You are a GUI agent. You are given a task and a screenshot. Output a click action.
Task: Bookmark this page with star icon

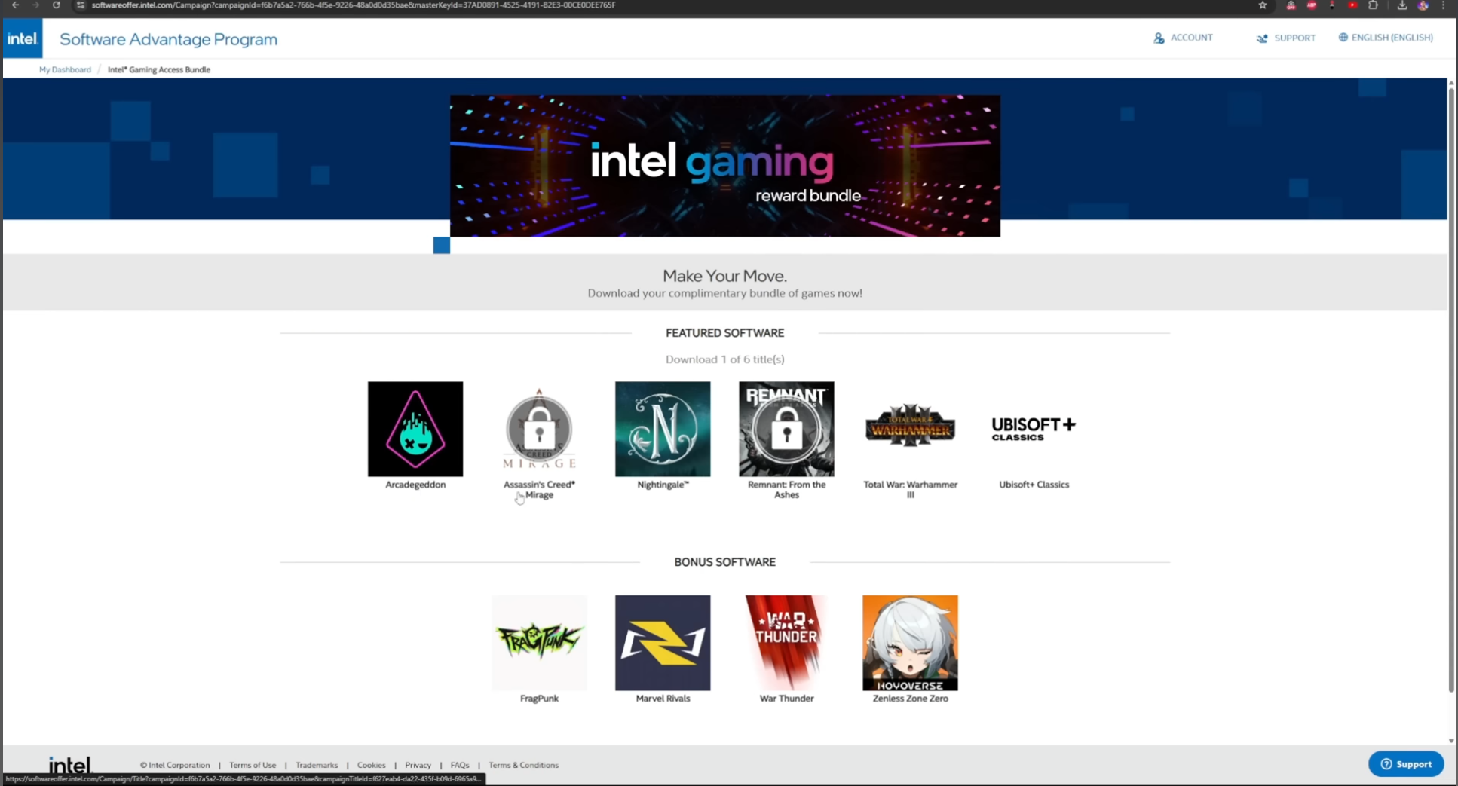tap(1263, 5)
